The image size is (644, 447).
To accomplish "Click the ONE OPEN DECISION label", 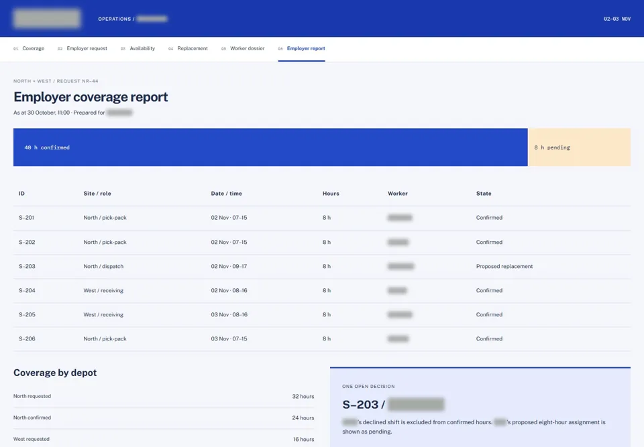I will [x=368, y=387].
